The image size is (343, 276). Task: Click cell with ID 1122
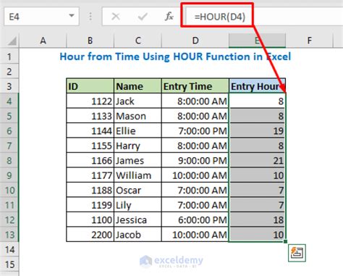click(x=90, y=101)
